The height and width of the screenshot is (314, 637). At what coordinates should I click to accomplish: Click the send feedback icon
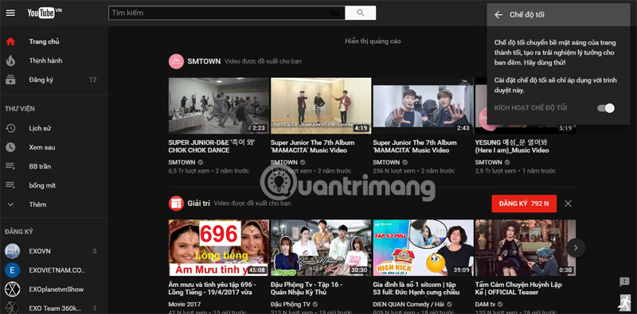pyautogui.click(x=624, y=281)
